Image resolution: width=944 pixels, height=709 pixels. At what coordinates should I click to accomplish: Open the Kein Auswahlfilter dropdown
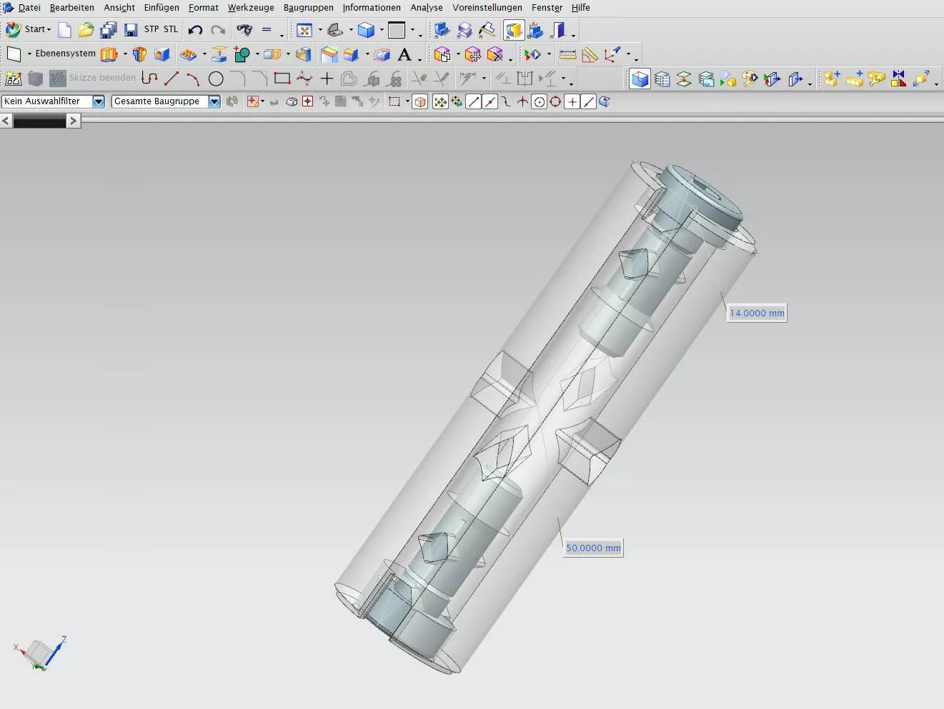click(99, 101)
